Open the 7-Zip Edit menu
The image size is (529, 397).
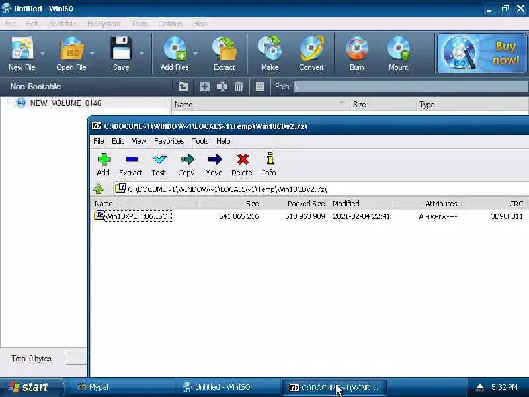click(118, 141)
